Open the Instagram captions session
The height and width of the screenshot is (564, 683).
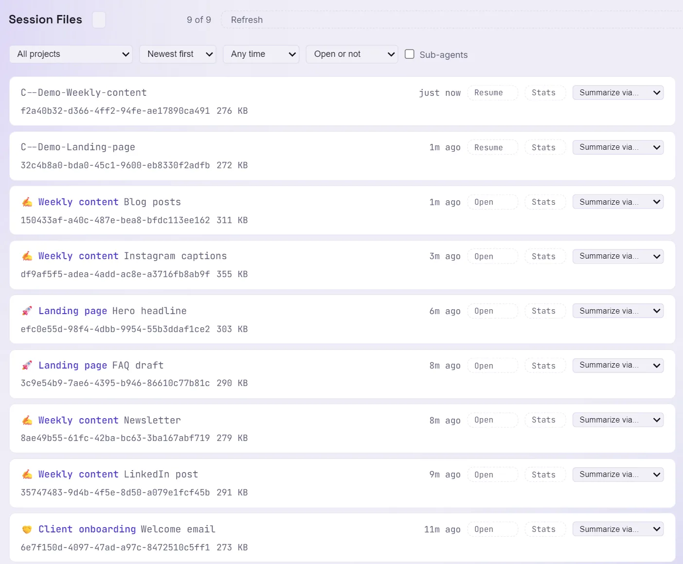pyautogui.click(x=492, y=256)
